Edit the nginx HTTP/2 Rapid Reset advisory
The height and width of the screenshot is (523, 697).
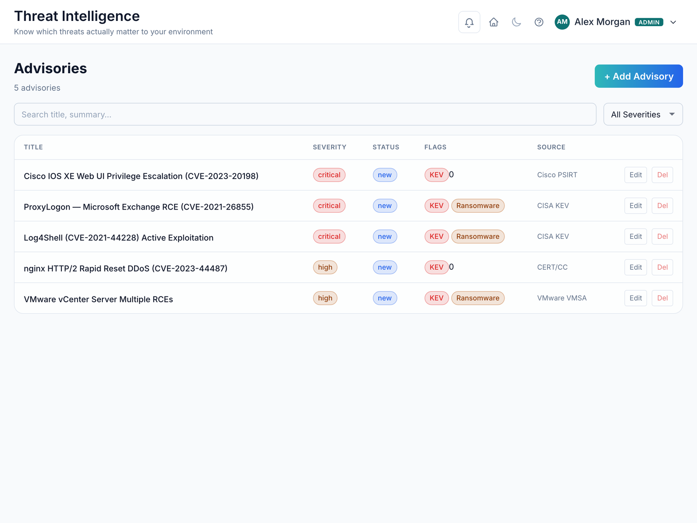pyautogui.click(x=636, y=267)
